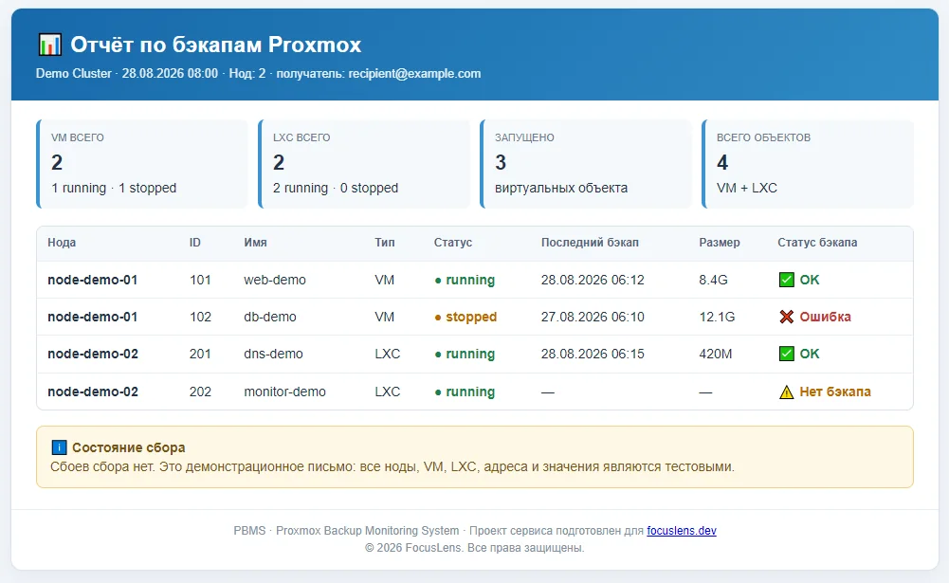
Task: Click the db-demo name cell
Action: 270,317
